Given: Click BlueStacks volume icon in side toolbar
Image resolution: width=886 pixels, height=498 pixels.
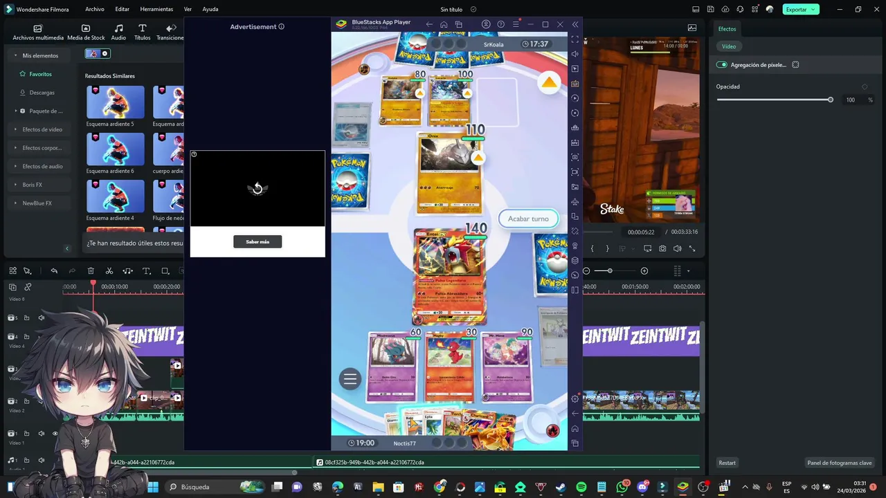Looking at the screenshot, I should coord(575,54).
